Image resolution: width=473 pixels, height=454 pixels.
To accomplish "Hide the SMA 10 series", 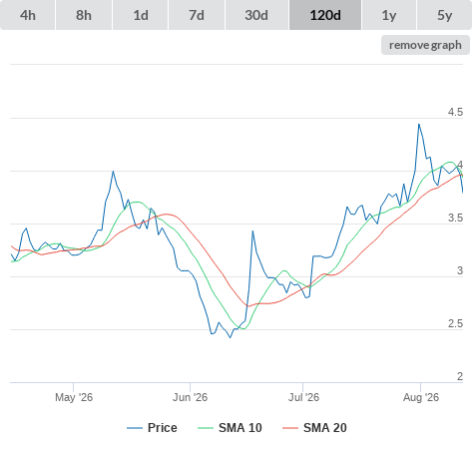I will tap(240, 428).
